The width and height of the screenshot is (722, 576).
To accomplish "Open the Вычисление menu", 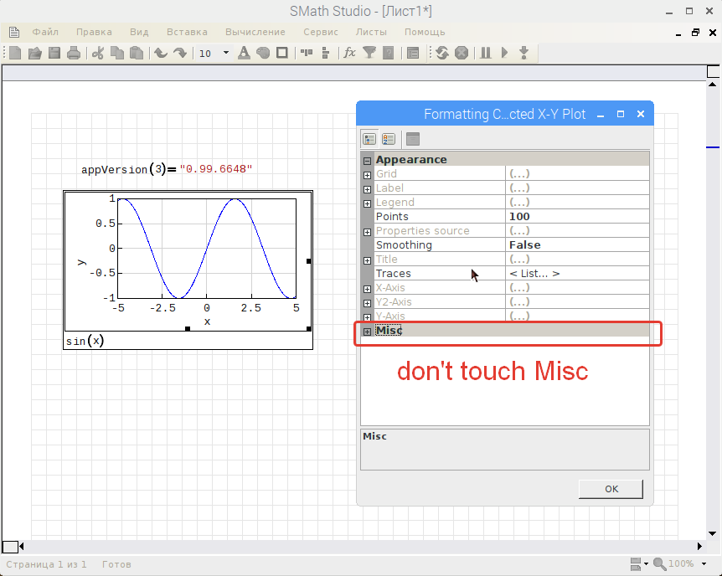I will coord(255,32).
